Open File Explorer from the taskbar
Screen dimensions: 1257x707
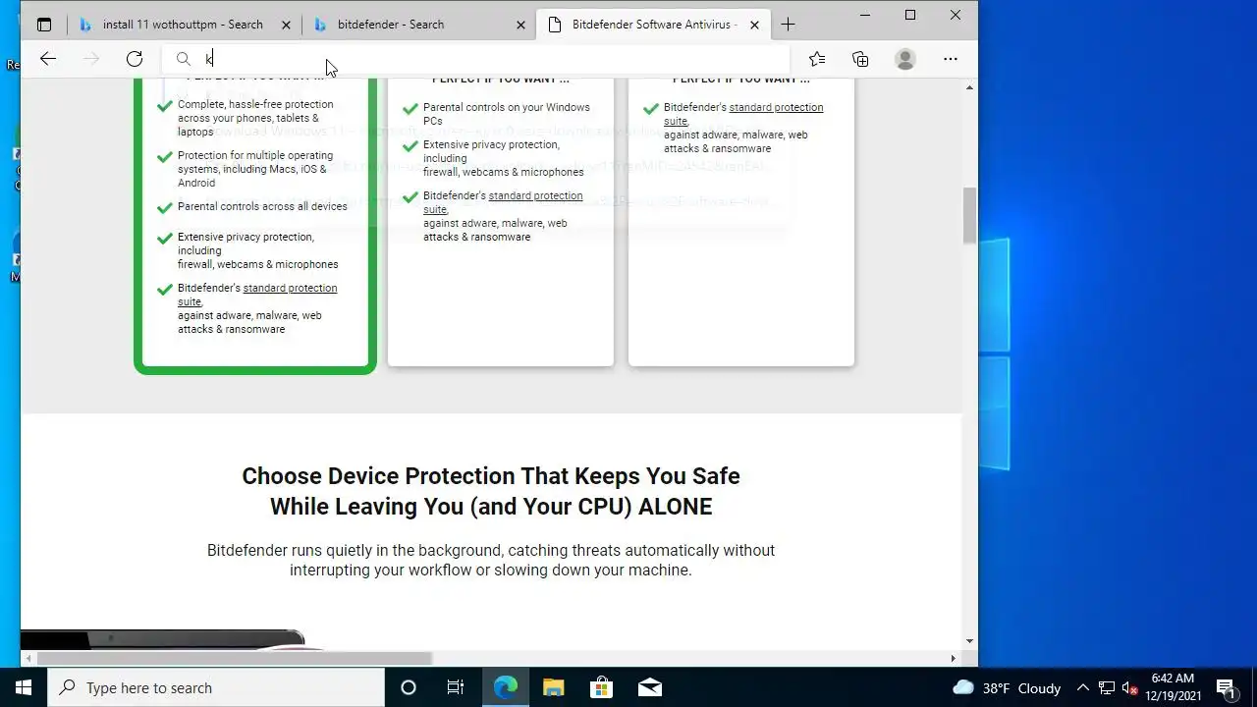[553, 687]
